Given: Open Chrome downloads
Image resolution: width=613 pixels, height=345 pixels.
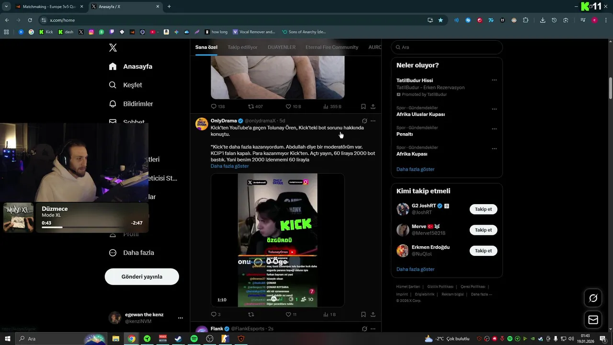Looking at the screenshot, I should coord(543,20).
